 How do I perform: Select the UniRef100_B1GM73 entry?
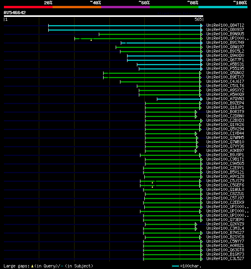point(225,254)
